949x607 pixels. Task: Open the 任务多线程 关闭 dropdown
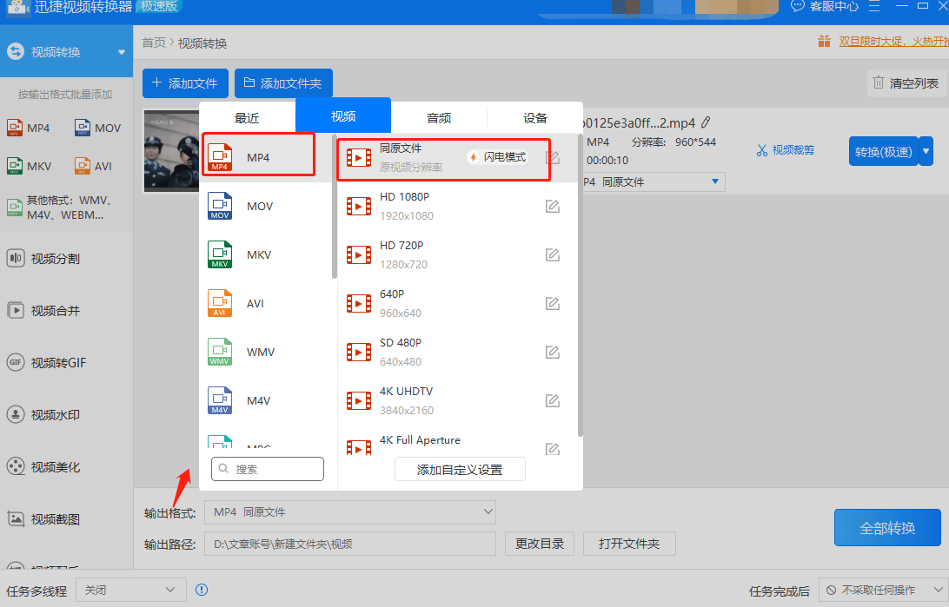click(x=129, y=590)
